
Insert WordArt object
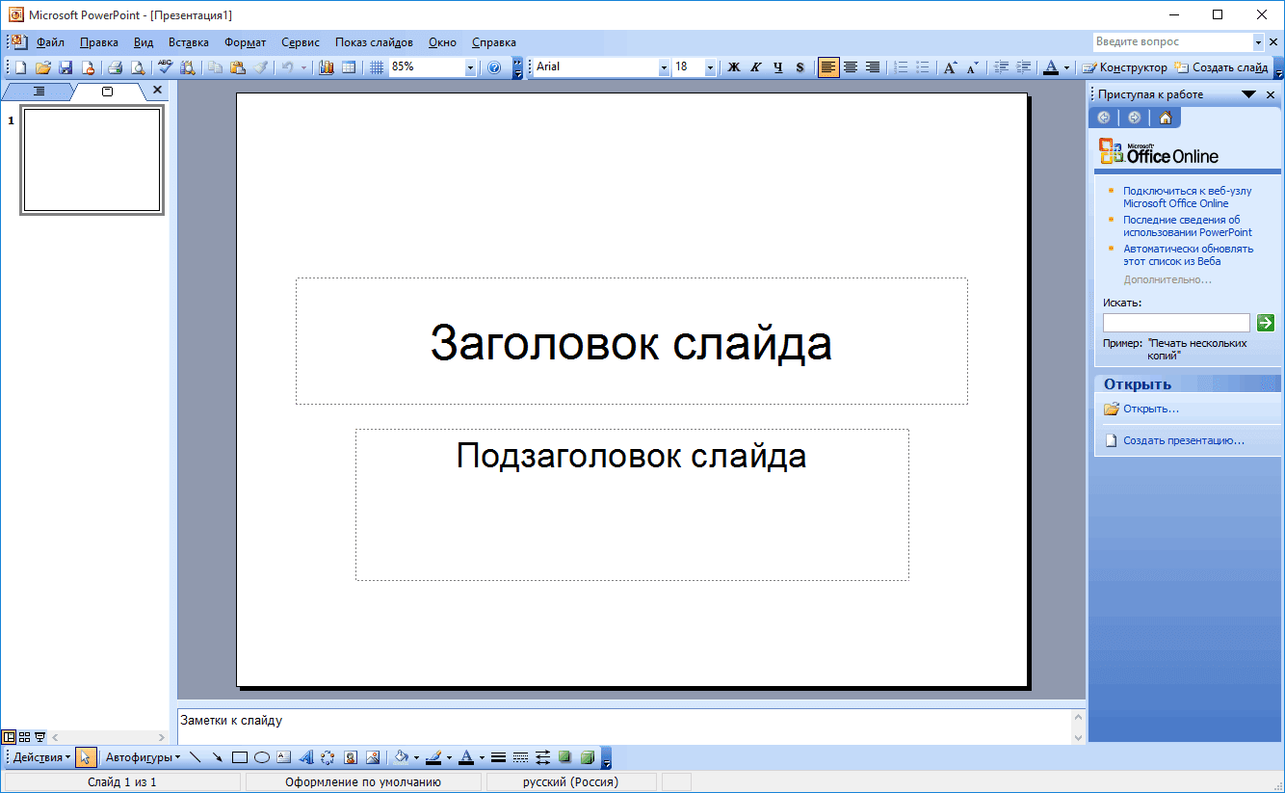pyautogui.click(x=306, y=757)
